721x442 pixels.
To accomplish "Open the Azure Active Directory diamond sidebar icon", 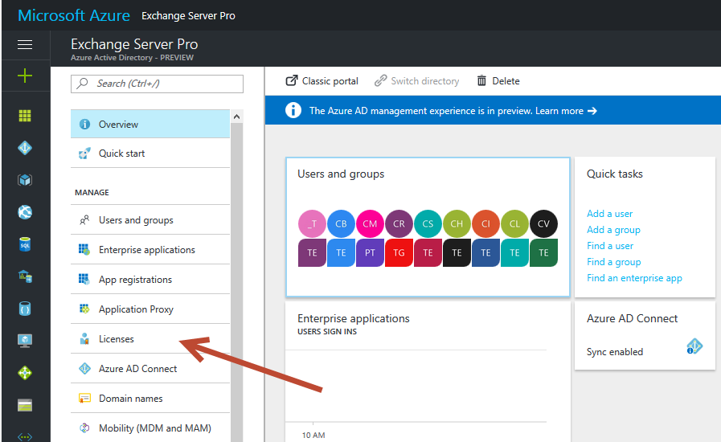I will point(25,148).
